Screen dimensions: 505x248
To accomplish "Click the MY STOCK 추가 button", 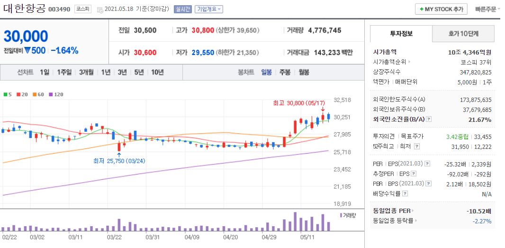I will click(x=441, y=9).
